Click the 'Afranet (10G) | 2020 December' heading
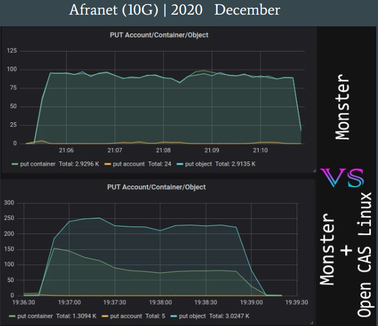Image resolution: width=378 pixels, height=326 pixels. click(174, 10)
